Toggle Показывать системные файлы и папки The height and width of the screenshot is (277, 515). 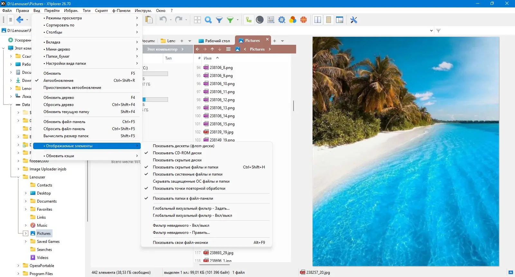pyautogui.click(x=207, y=174)
